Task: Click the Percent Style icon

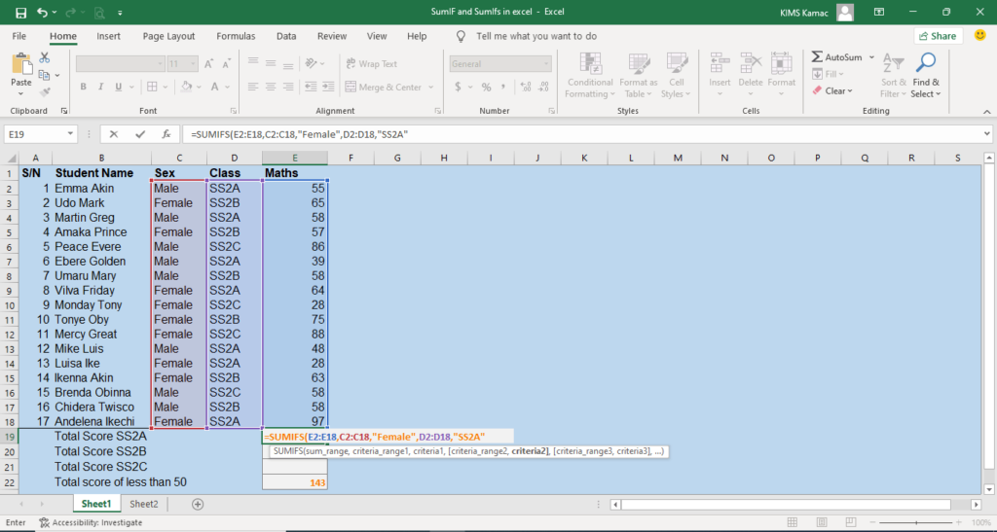Action: tap(487, 87)
